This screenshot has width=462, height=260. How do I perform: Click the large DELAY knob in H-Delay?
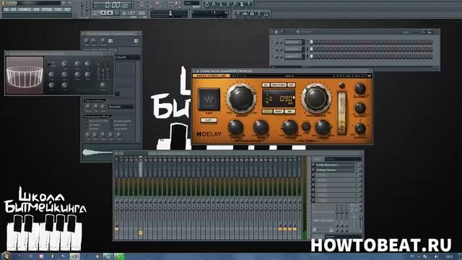[241, 98]
